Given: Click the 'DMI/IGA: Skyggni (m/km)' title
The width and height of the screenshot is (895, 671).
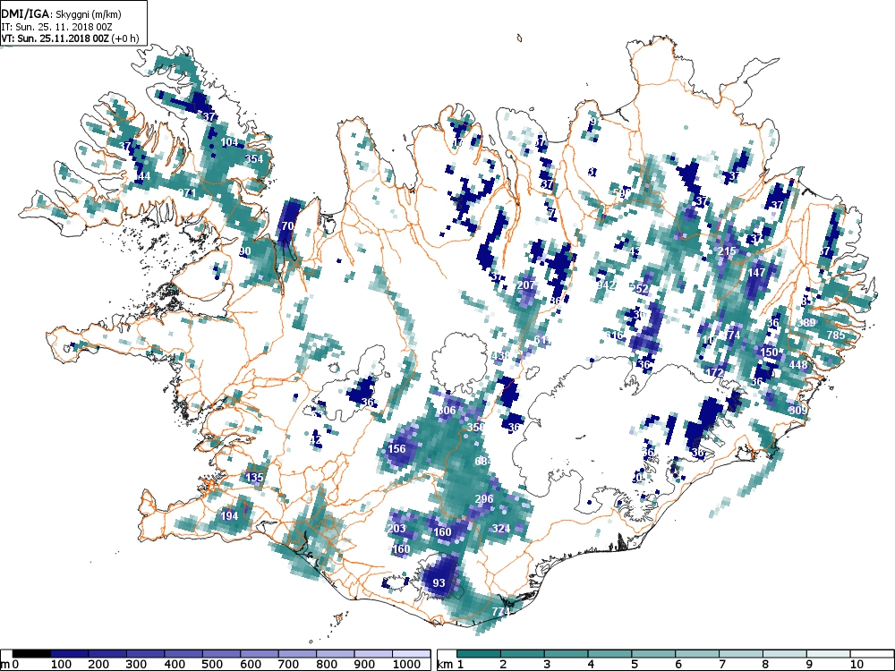Looking at the screenshot, I should pyautogui.click(x=62, y=15).
